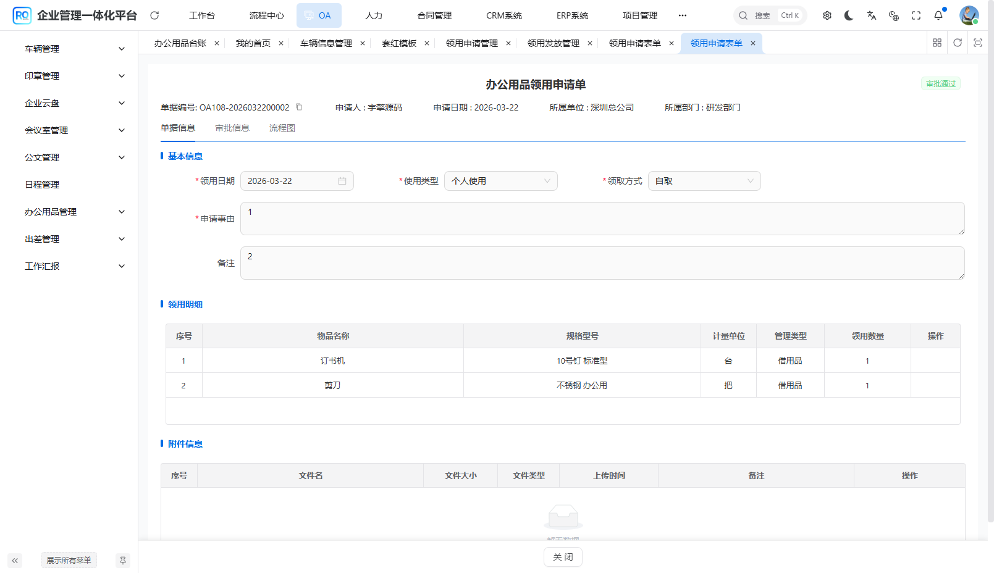Screen dimensions: 994x573
Task: Switch to the 流程图 tab
Action: pos(282,128)
